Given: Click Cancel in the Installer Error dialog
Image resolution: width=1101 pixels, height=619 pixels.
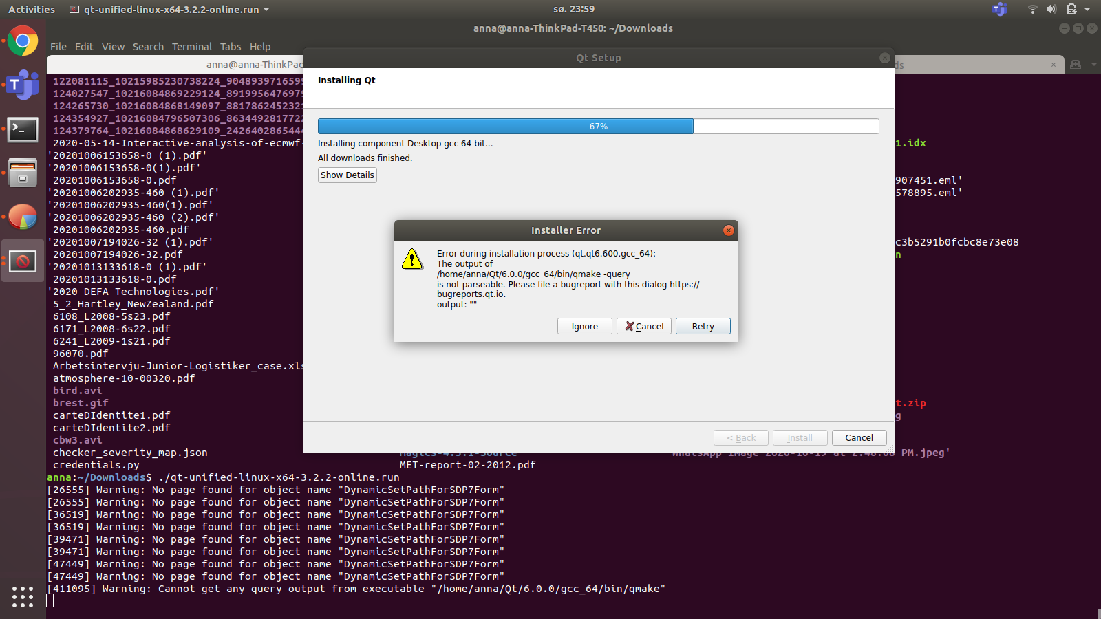Looking at the screenshot, I should point(644,327).
